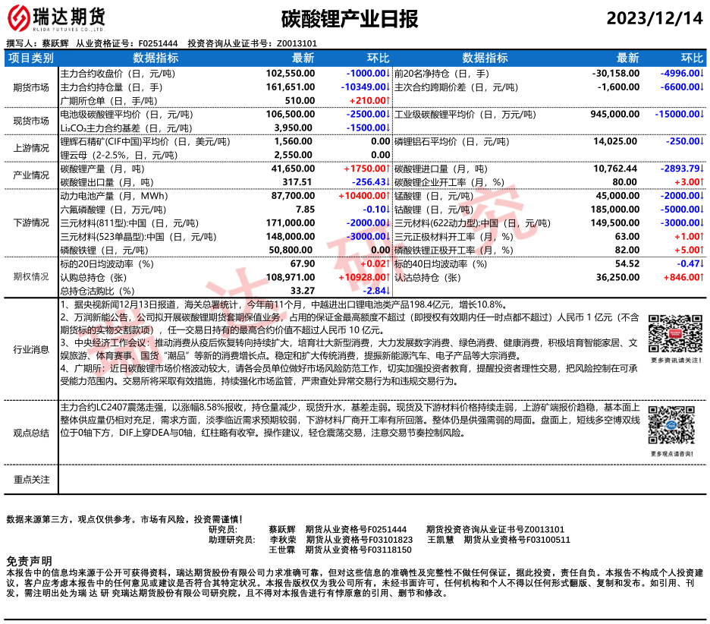Select the 重点关注 section label

[31, 480]
